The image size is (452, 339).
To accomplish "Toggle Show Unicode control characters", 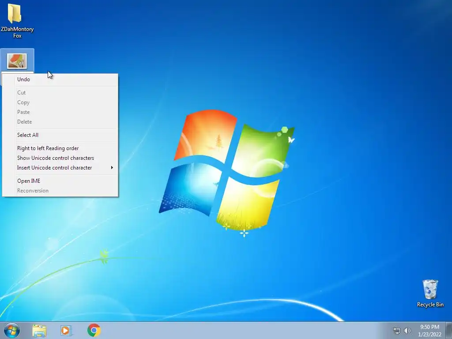I will pyautogui.click(x=60, y=158).
